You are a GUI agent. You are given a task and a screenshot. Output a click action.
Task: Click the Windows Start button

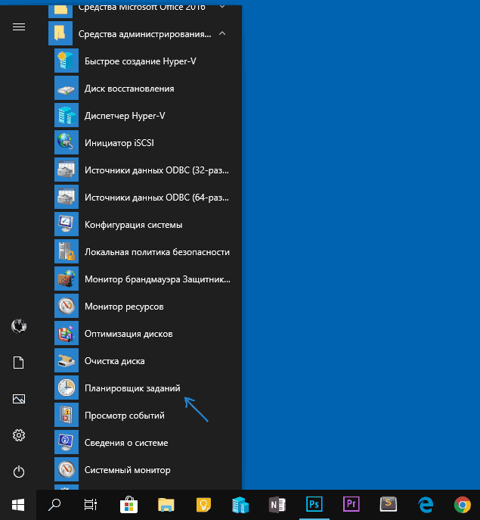click(x=18, y=505)
